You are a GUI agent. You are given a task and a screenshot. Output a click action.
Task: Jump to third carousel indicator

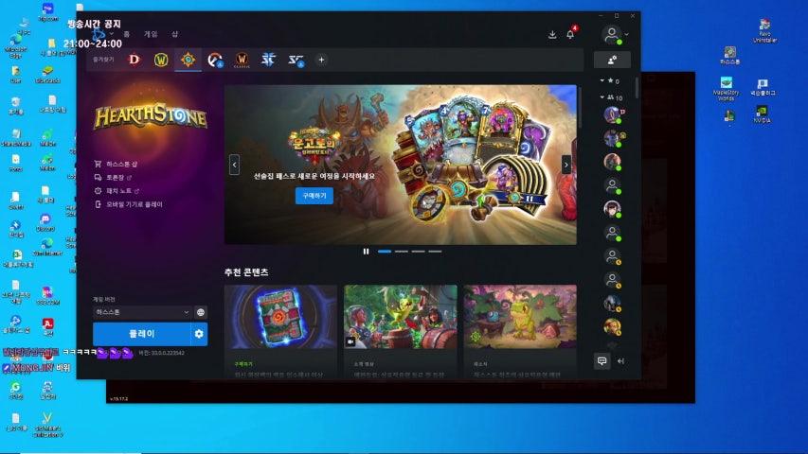pyautogui.click(x=419, y=252)
